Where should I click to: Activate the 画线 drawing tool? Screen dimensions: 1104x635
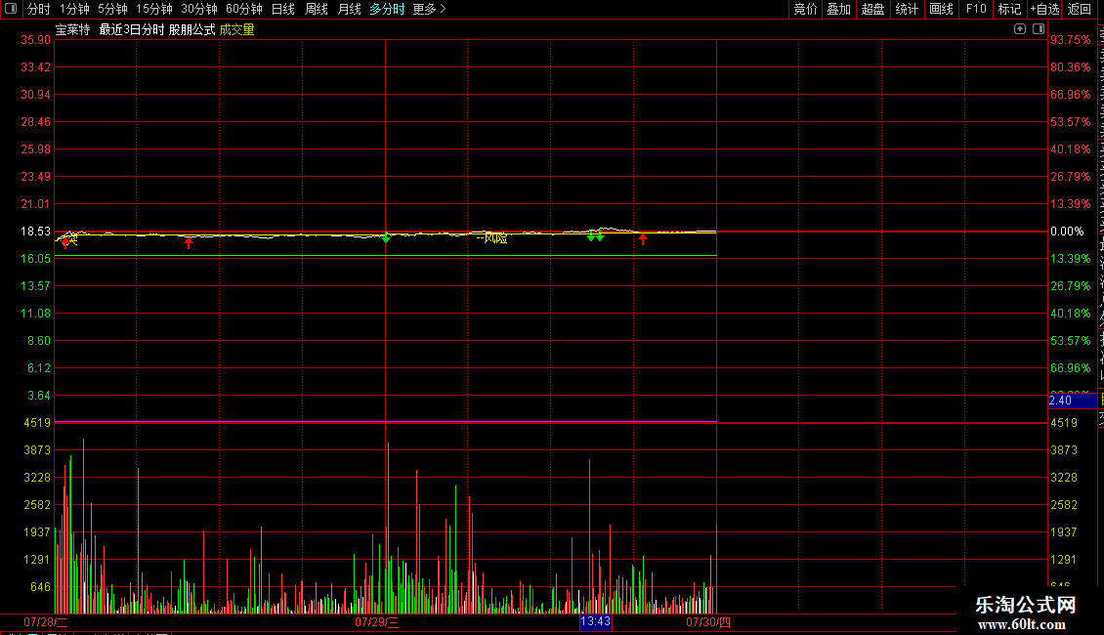942,9
